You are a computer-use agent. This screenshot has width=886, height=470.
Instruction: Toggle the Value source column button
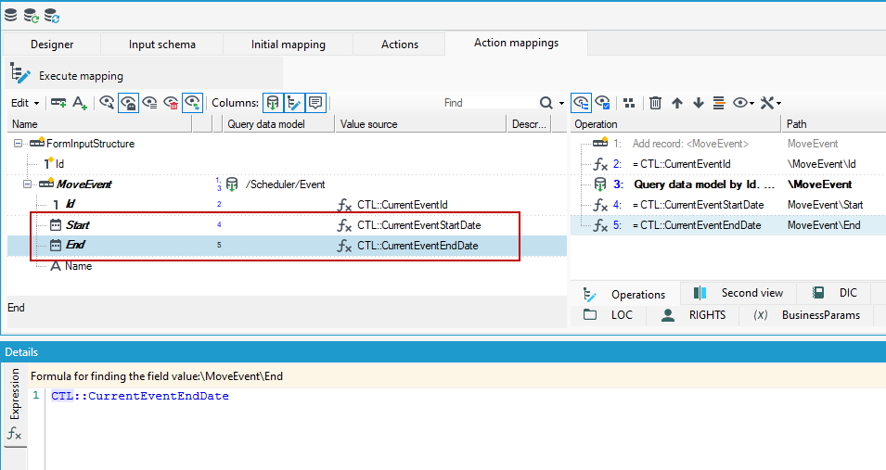tap(294, 103)
